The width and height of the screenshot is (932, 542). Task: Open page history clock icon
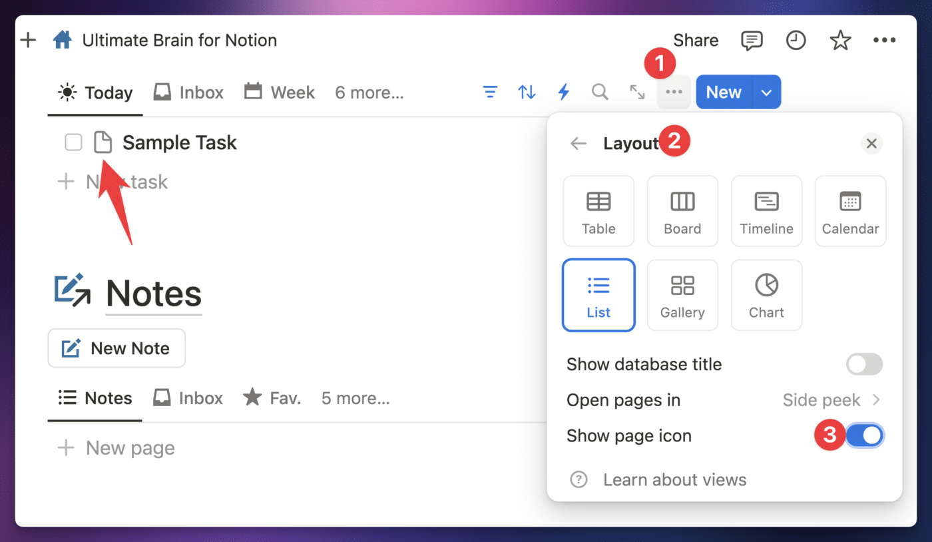pyautogui.click(x=796, y=40)
